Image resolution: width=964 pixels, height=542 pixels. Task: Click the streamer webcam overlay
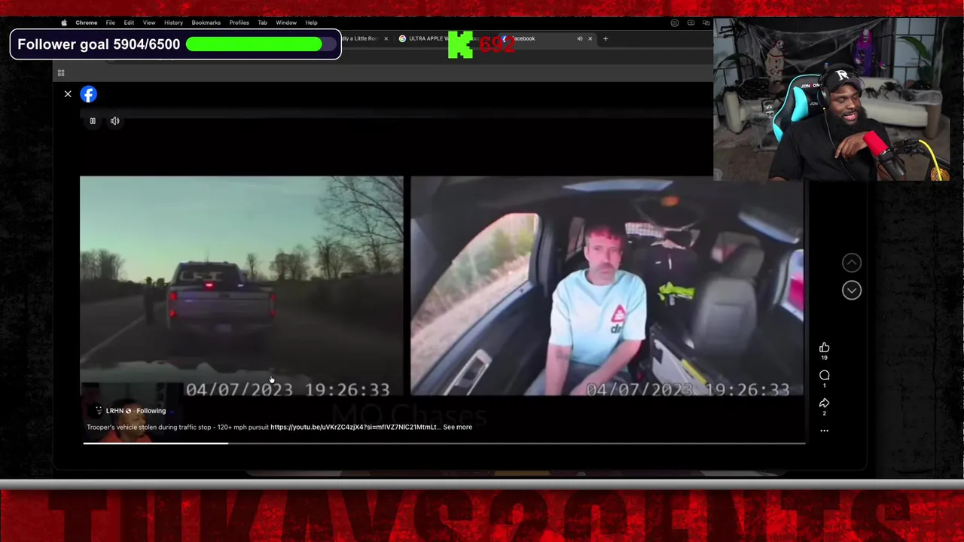click(831, 99)
